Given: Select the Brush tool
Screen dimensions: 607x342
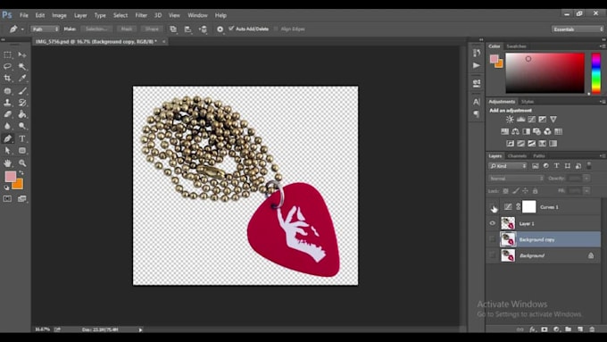Looking at the screenshot, I should (22, 91).
